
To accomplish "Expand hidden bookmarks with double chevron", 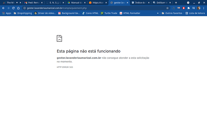I will [158, 13].
